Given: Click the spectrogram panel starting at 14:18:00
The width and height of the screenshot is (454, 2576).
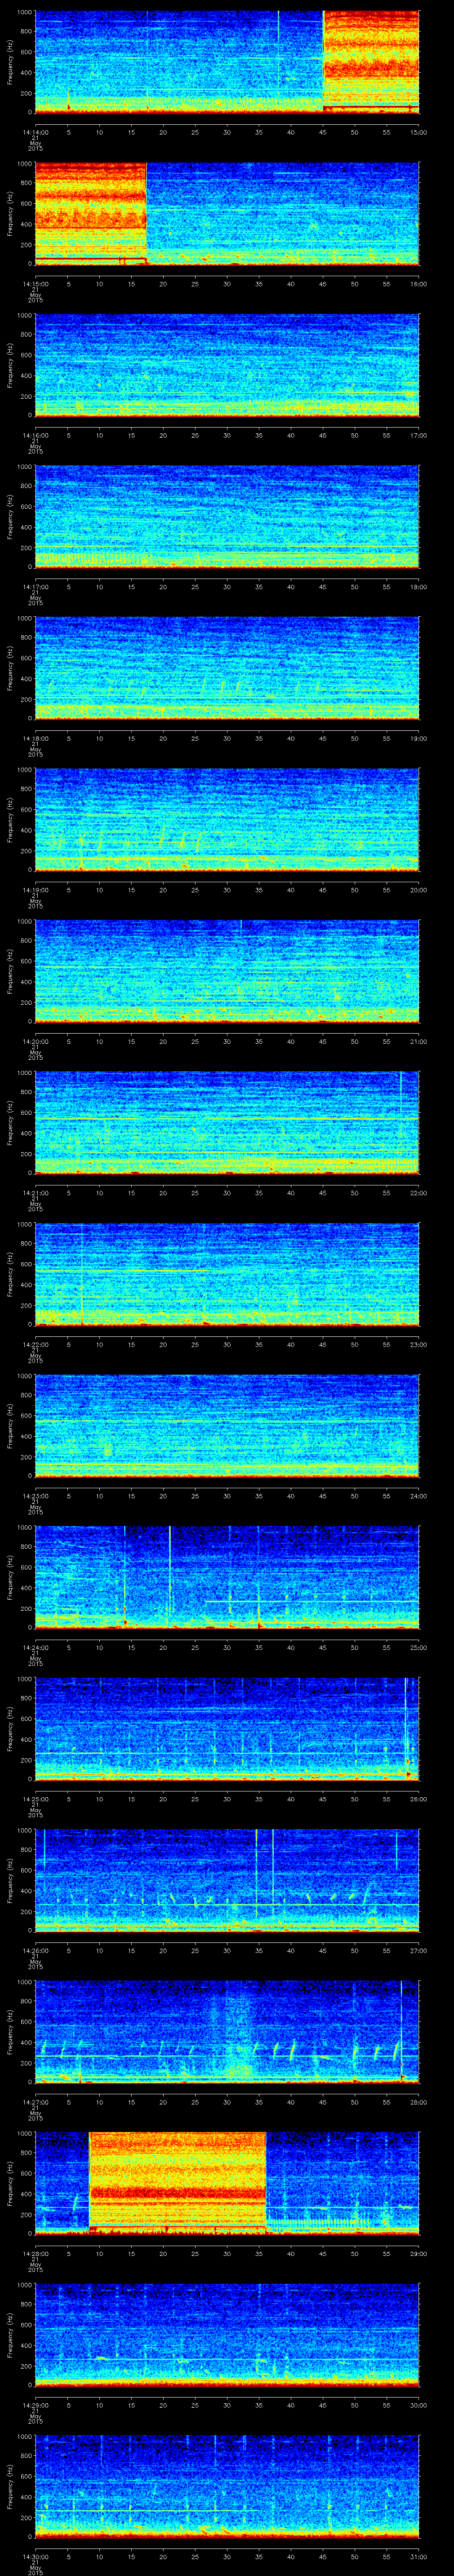Looking at the screenshot, I should [227, 668].
